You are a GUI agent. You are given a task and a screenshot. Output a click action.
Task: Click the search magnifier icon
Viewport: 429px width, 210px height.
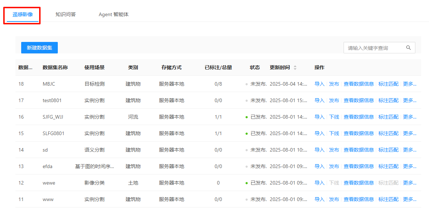pos(408,48)
